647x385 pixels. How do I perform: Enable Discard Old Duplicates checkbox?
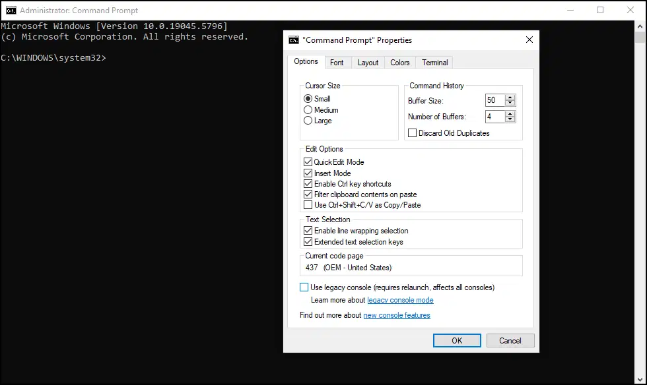tap(412, 133)
